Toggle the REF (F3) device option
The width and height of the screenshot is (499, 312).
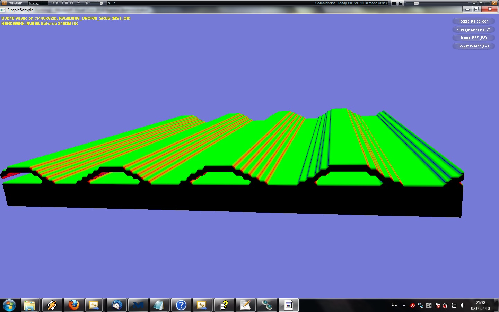point(473,38)
